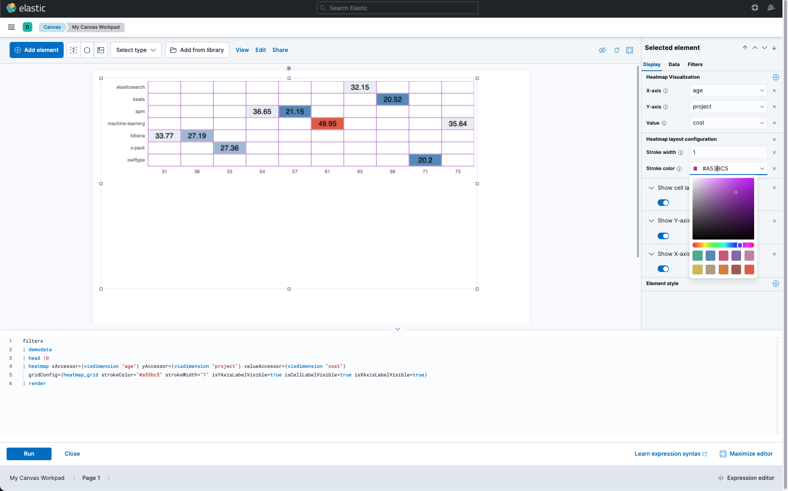The height and width of the screenshot is (491, 788).
Task: Go to next page arrow
Action: click(x=108, y=478)
